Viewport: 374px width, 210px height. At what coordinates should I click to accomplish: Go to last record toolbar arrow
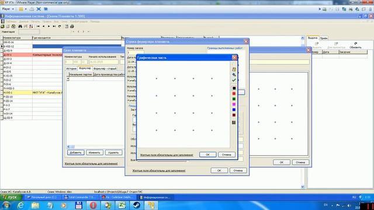coord(54,26)
